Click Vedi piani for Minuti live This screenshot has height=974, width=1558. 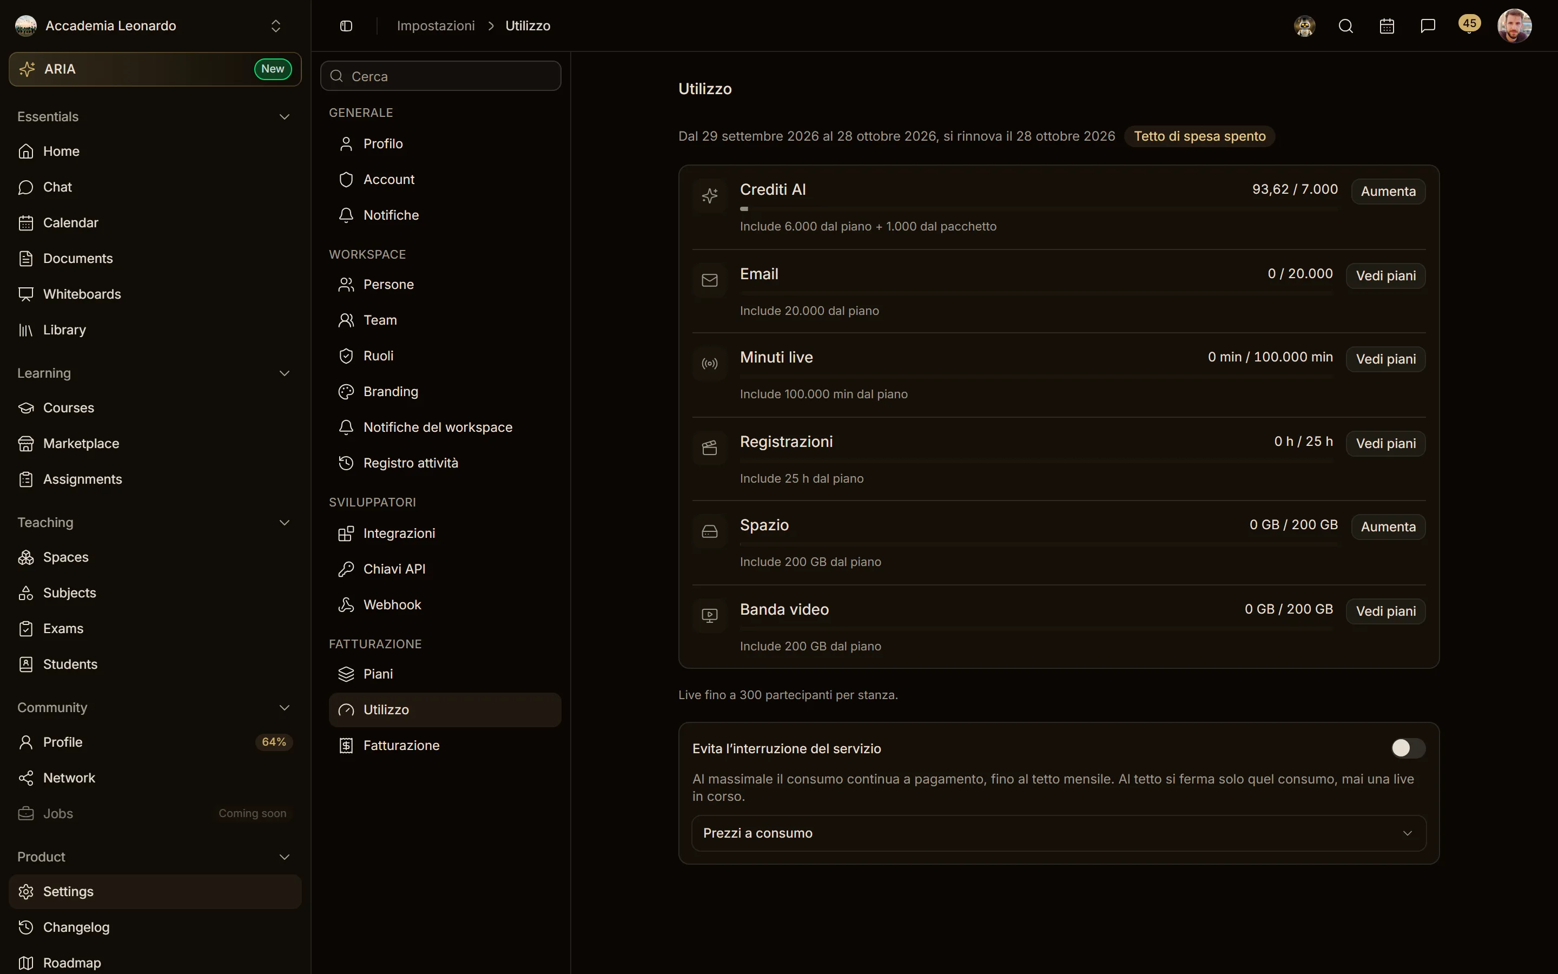[1385, 359]
